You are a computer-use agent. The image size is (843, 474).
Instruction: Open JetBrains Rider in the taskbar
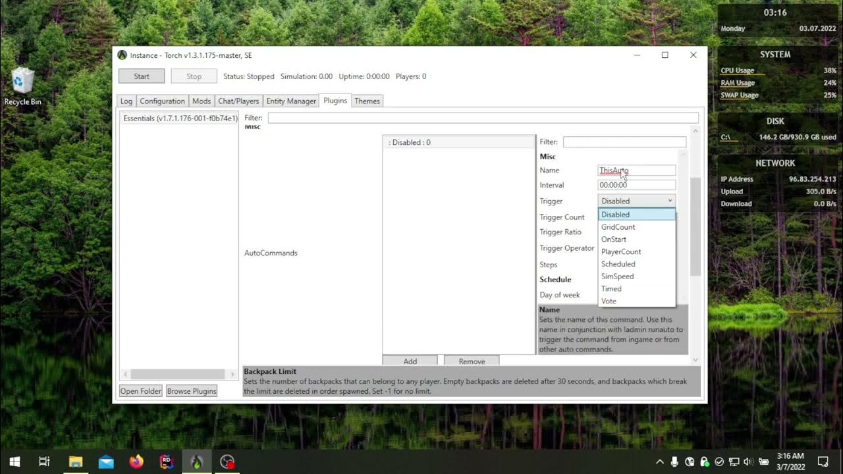(167, 461)
